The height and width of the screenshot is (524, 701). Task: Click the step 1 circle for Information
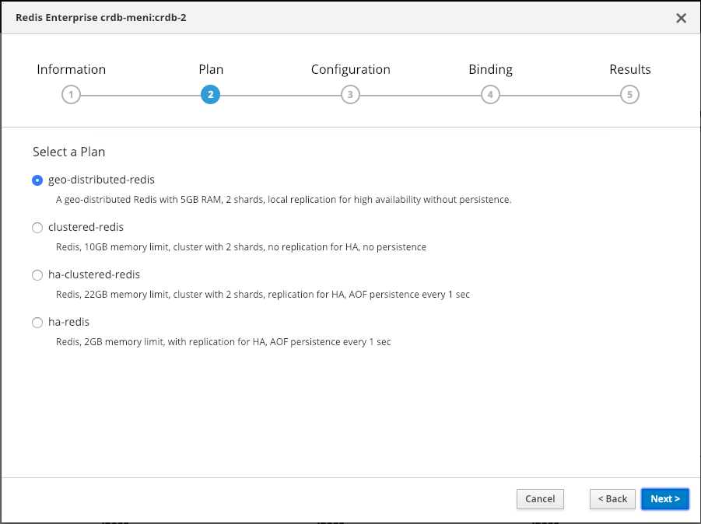(71, 95)
